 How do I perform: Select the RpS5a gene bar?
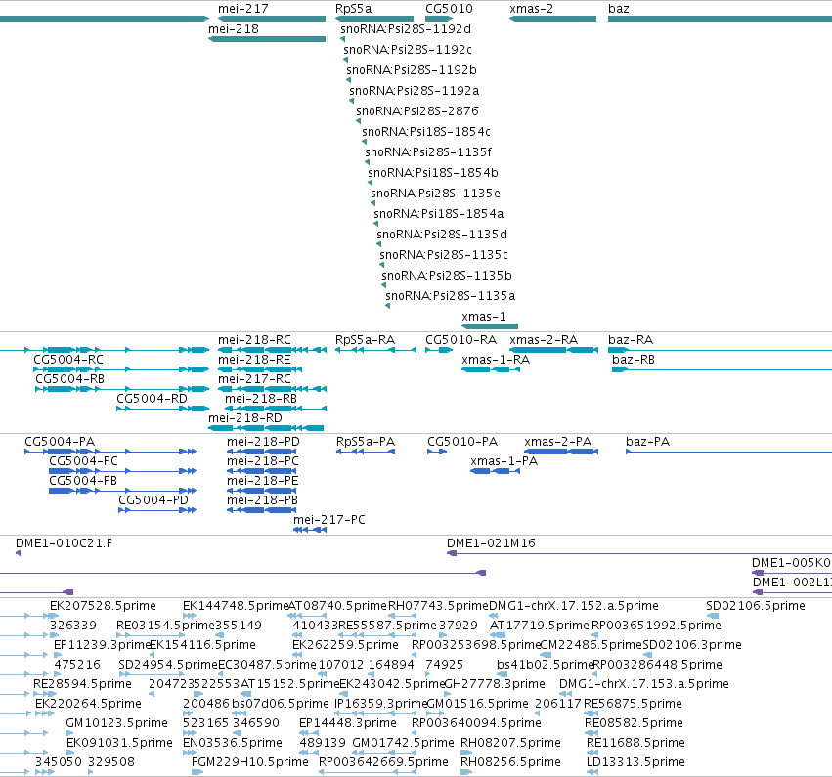coord(374,19)
